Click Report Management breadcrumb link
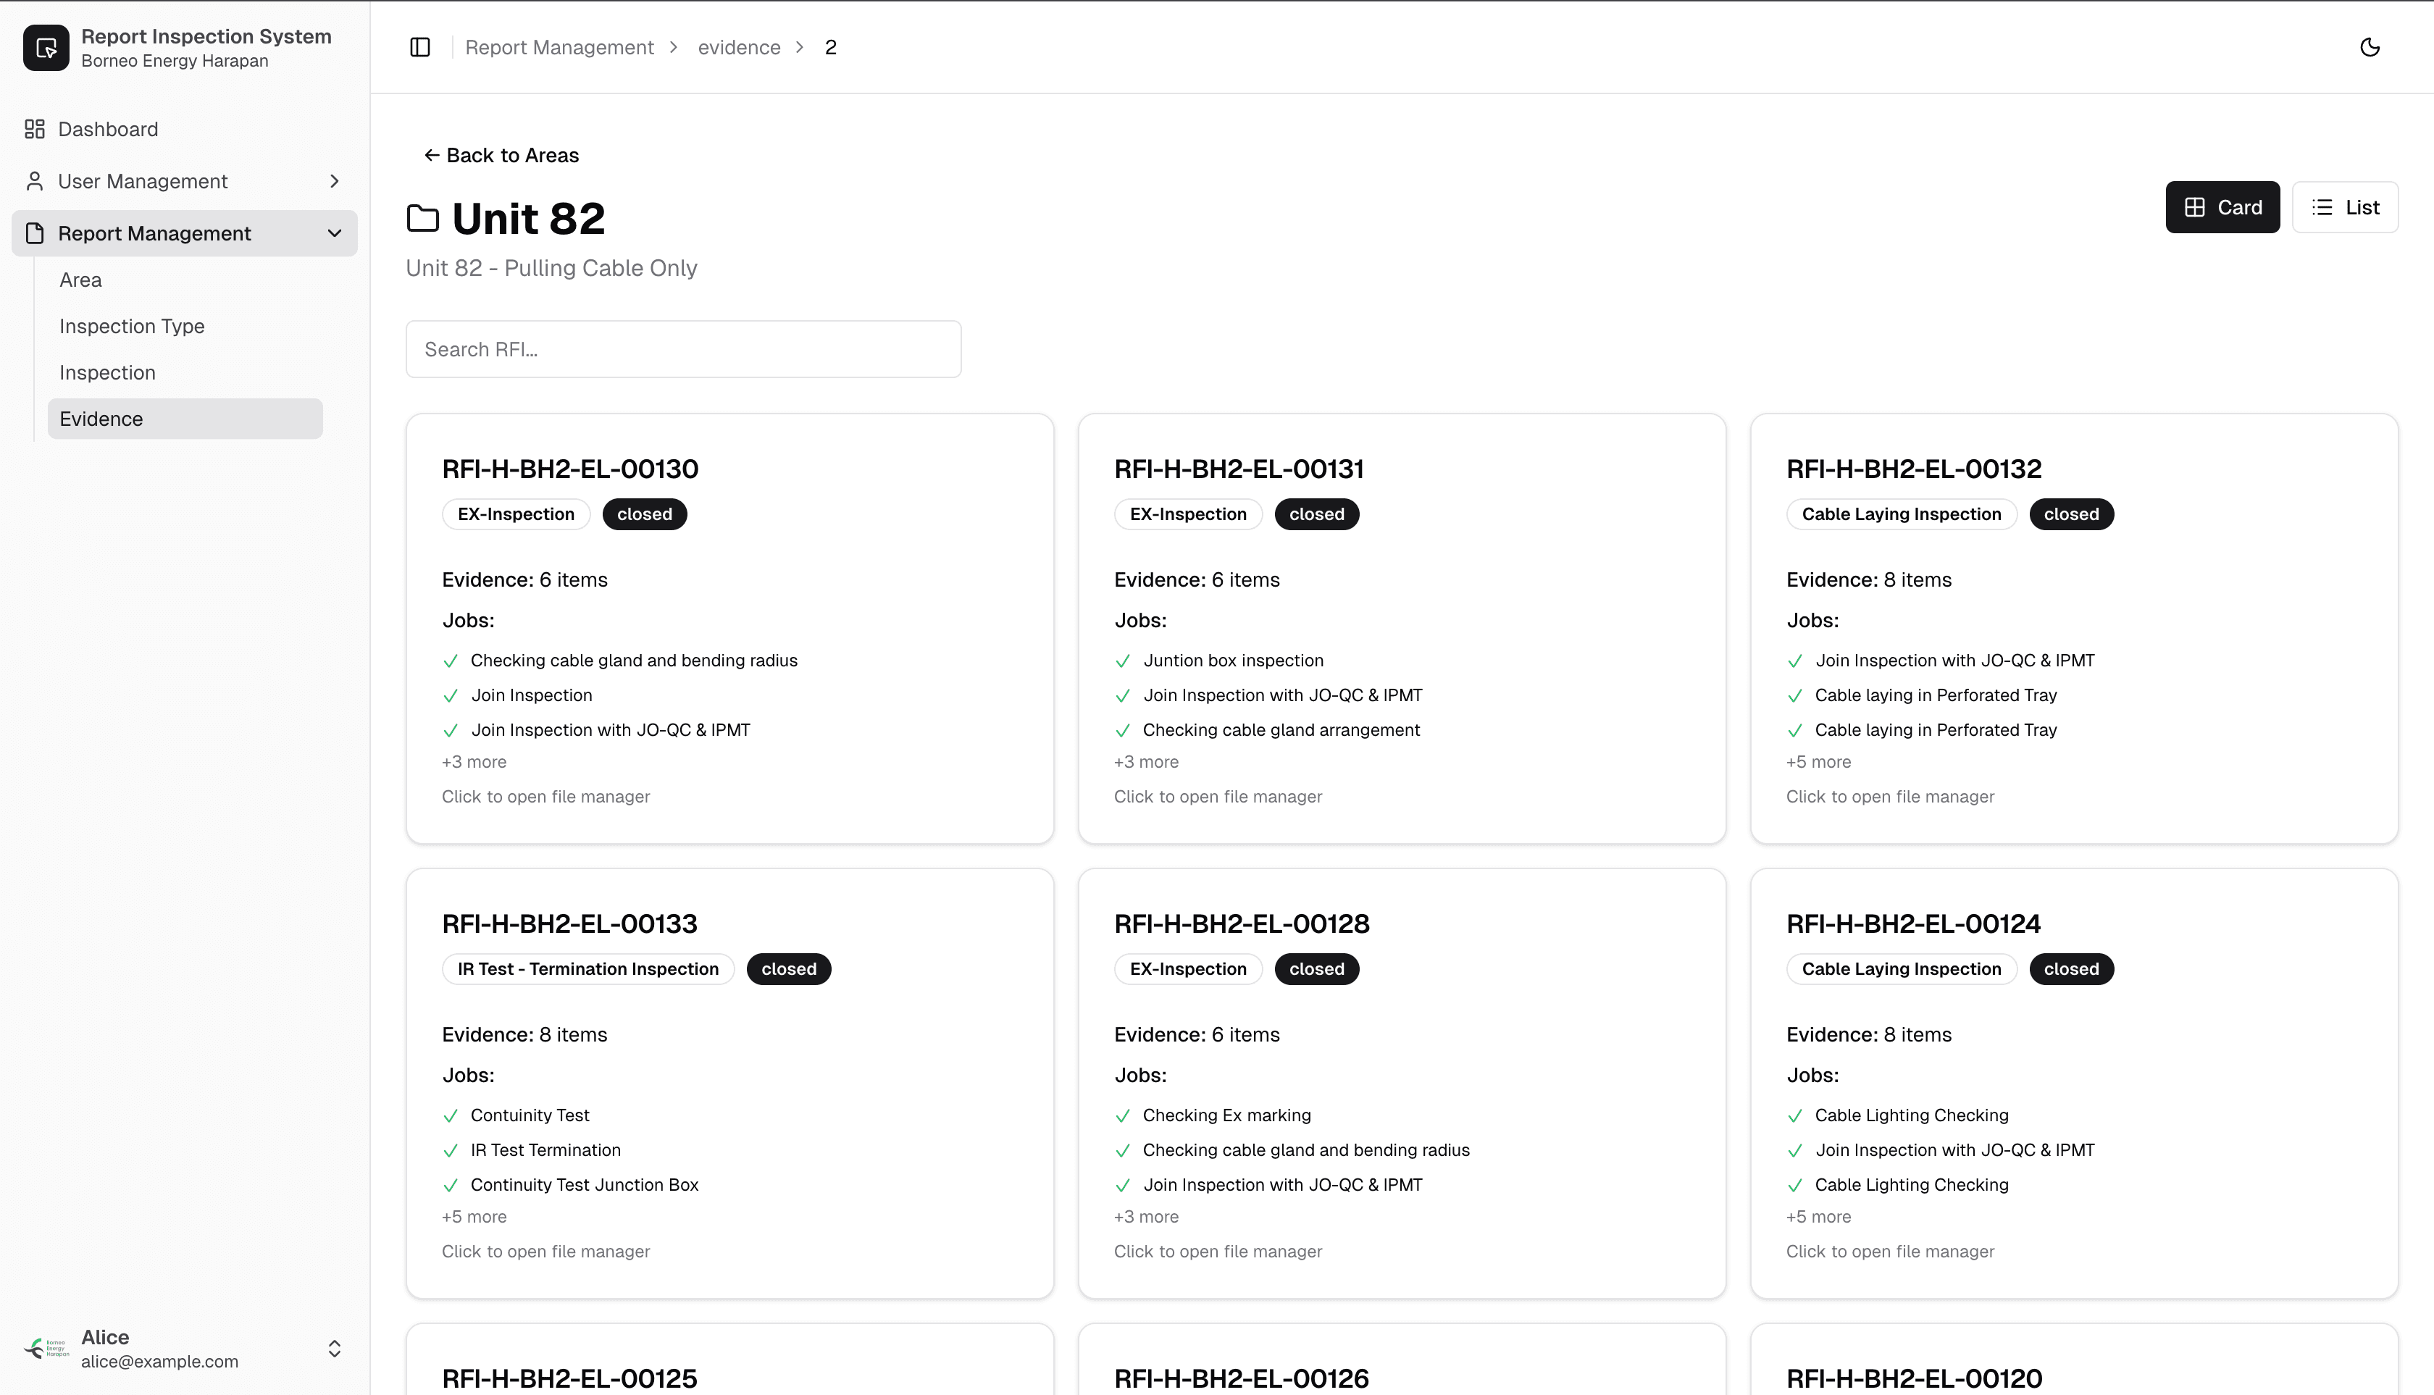Viewport: 2434px width, 1395px height. (x=560, y=47)
